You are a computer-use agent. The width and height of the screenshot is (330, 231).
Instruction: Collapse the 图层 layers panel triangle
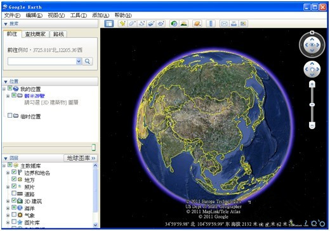[6, 158]
